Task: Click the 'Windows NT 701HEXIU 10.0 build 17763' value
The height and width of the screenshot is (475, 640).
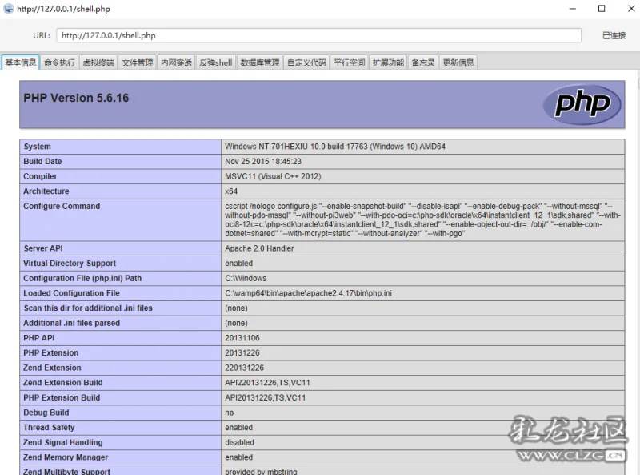Action: pos(335,147)
